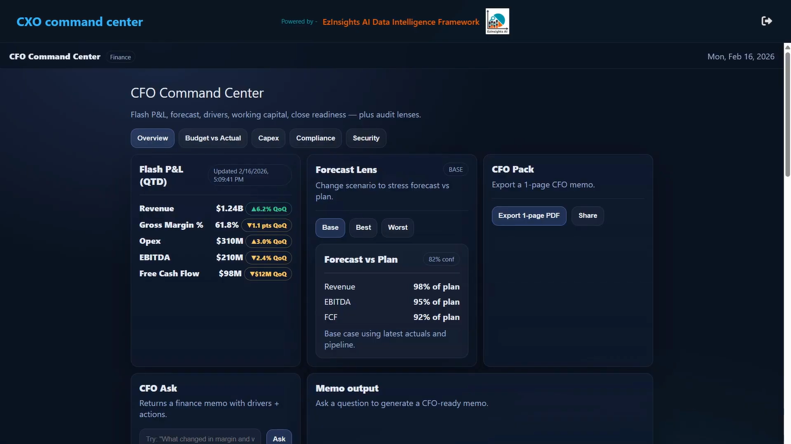This screenshot has height=444, width=791.
Task: Click the $98M free cash flow value
Action: 230,273
